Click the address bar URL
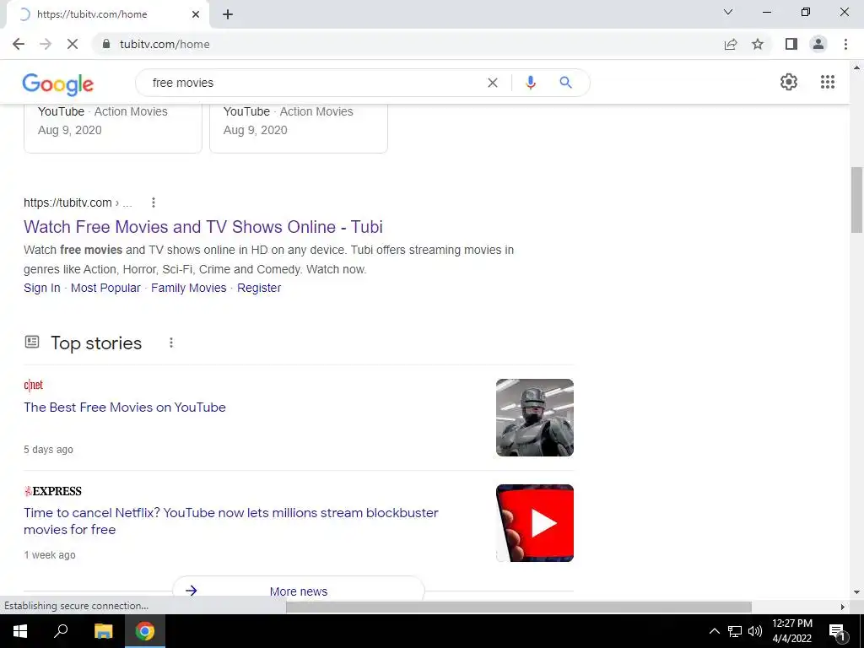The height and width of the screenshot is (648, 864). point(165,44)
